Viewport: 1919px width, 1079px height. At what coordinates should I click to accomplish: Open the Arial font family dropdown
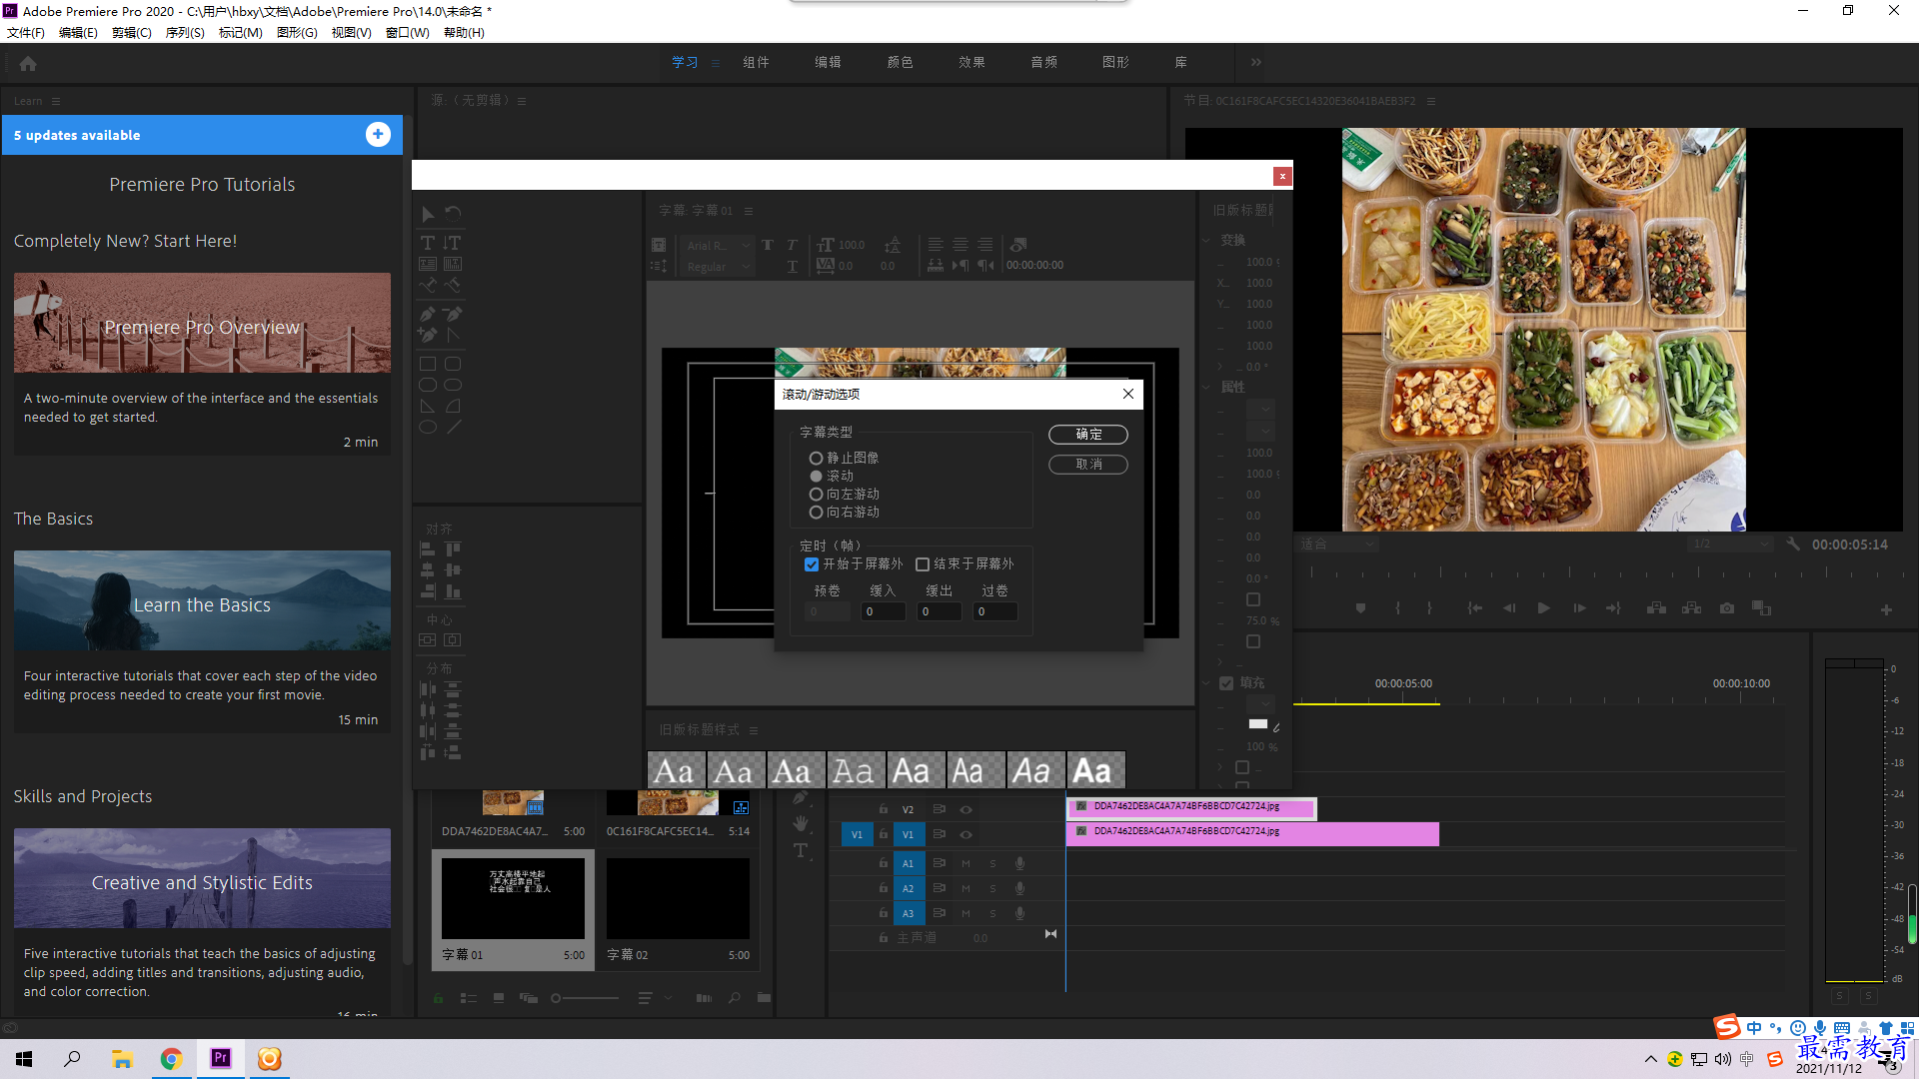pyautogui.click(x=717, y=245)
